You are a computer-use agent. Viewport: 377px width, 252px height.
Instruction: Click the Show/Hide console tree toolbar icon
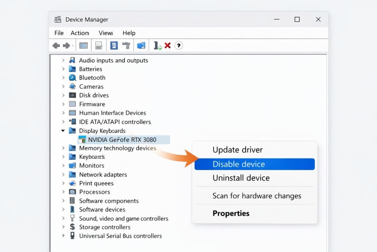(84, 45)
